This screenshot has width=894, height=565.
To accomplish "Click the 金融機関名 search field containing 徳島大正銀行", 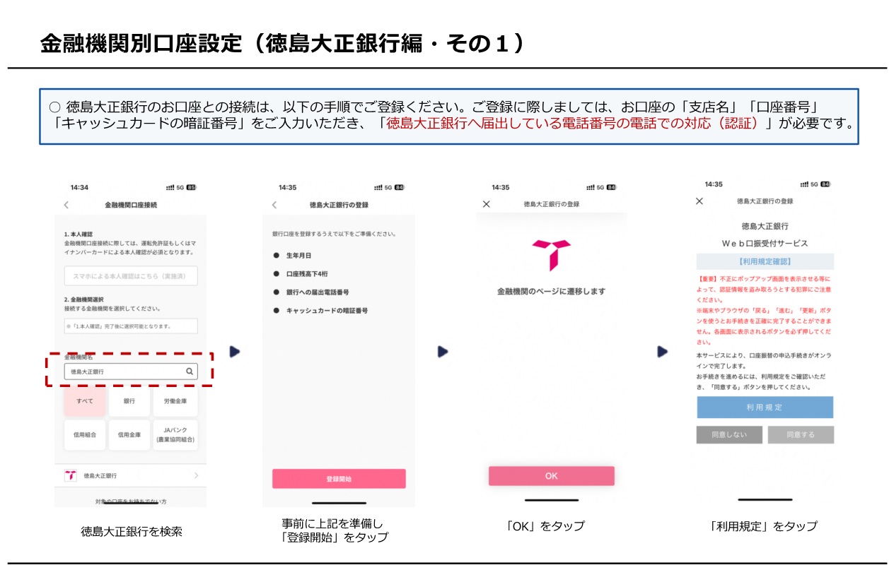I will point(124,371).
